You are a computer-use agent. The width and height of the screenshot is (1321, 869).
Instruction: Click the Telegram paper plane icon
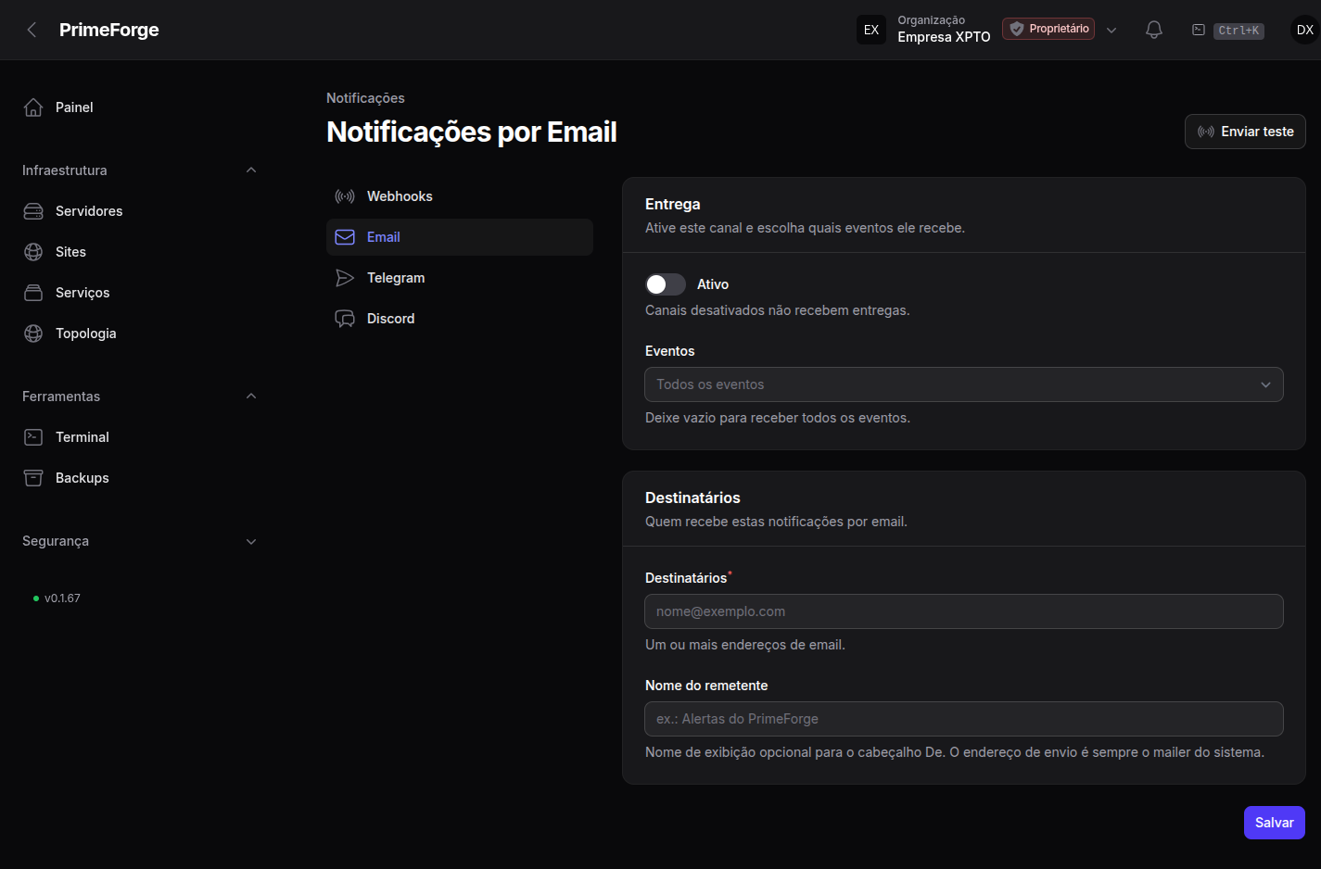(x=345, y=278)
